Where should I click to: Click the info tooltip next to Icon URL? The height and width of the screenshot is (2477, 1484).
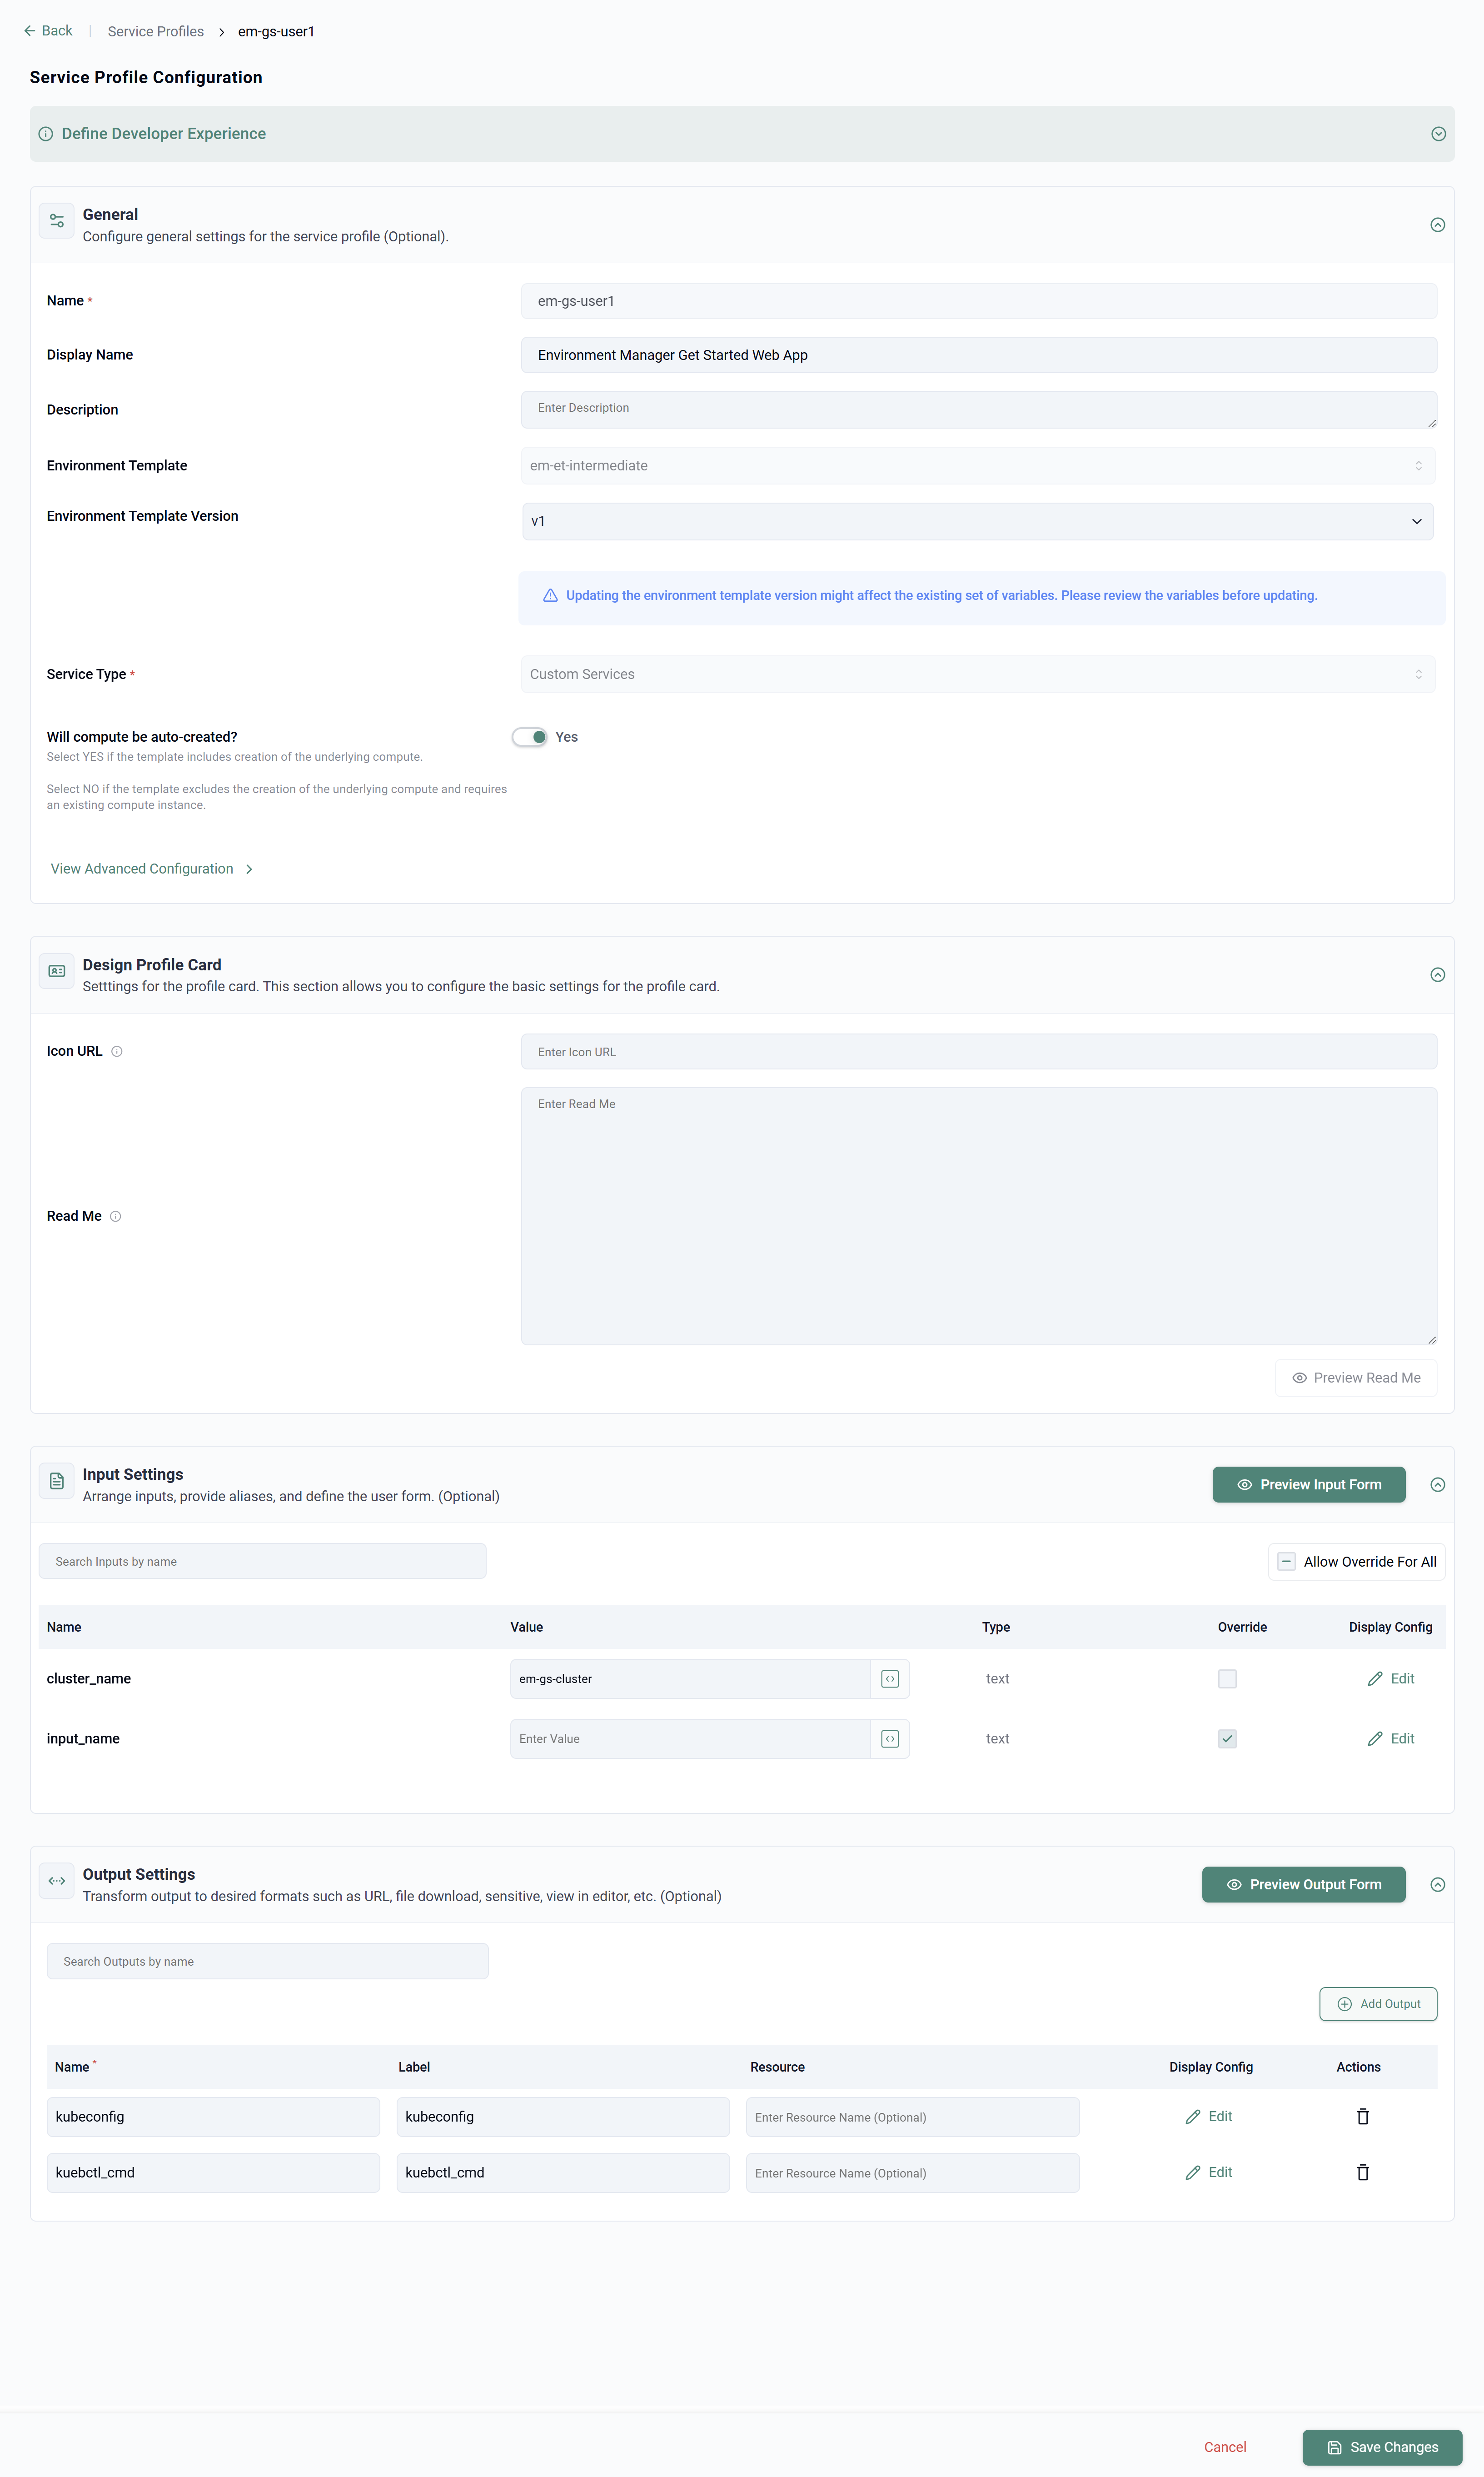click(x=117, y=1051)
